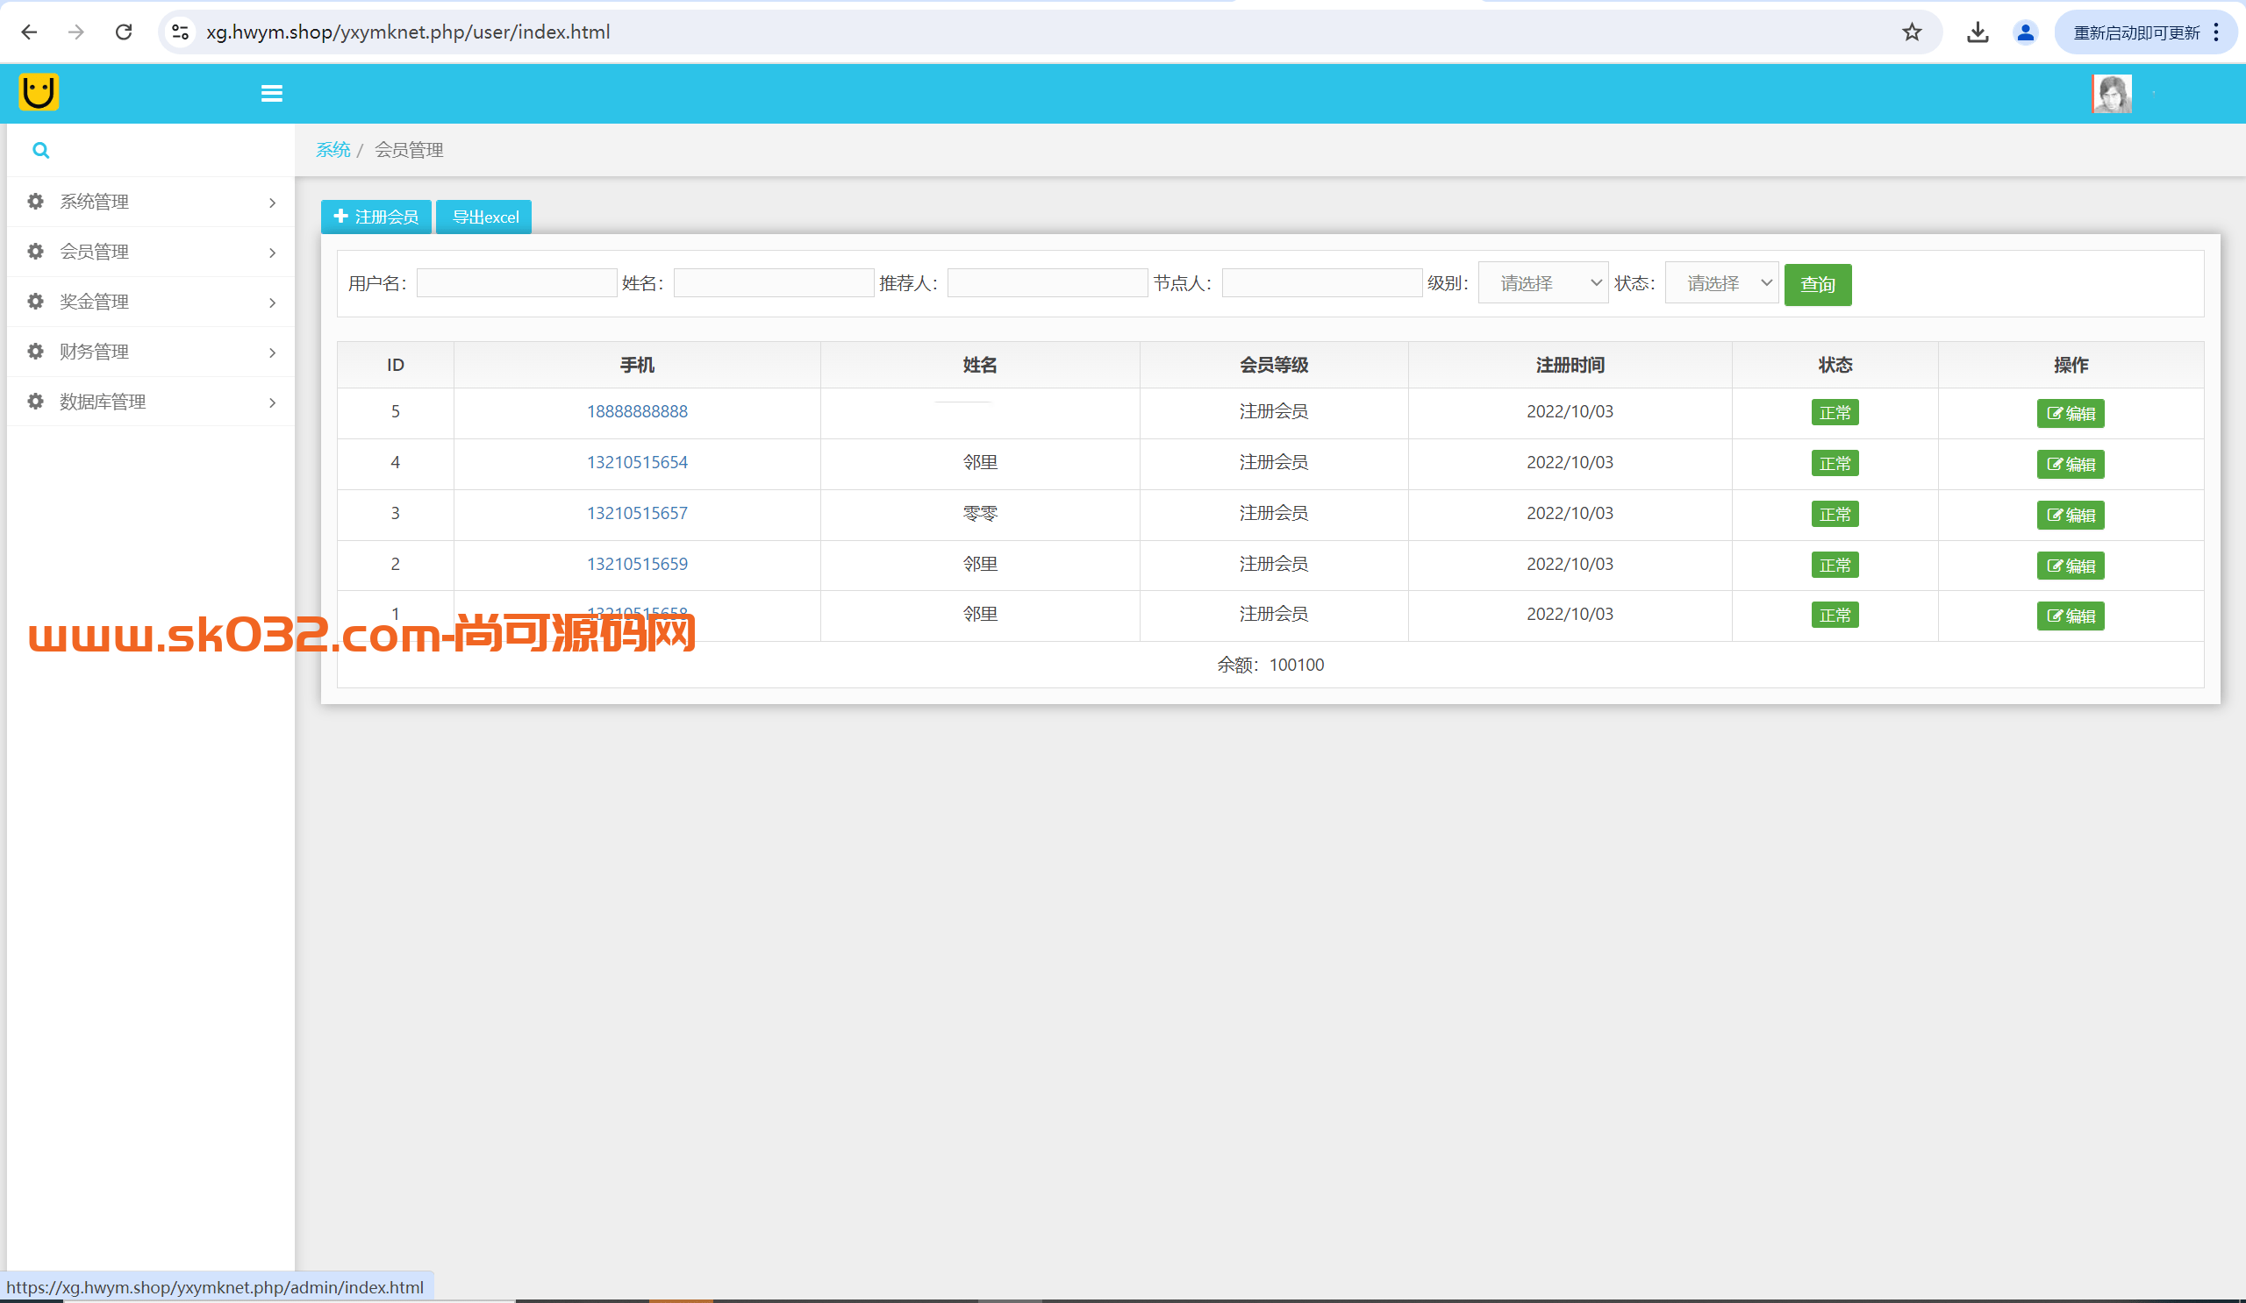Open 奖金管理 sidebar menu item

[151, 302]
